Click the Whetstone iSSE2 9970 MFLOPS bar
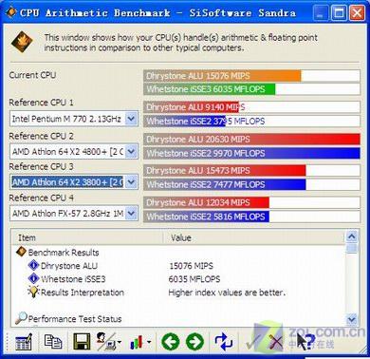Screen dimensions: 370x359 click(x=251, y=153)
